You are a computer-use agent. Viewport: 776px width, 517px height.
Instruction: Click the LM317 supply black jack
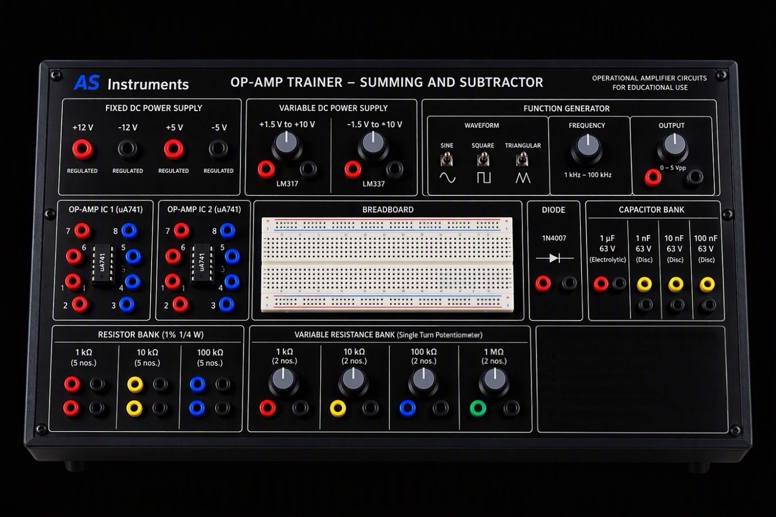[308, 169]
